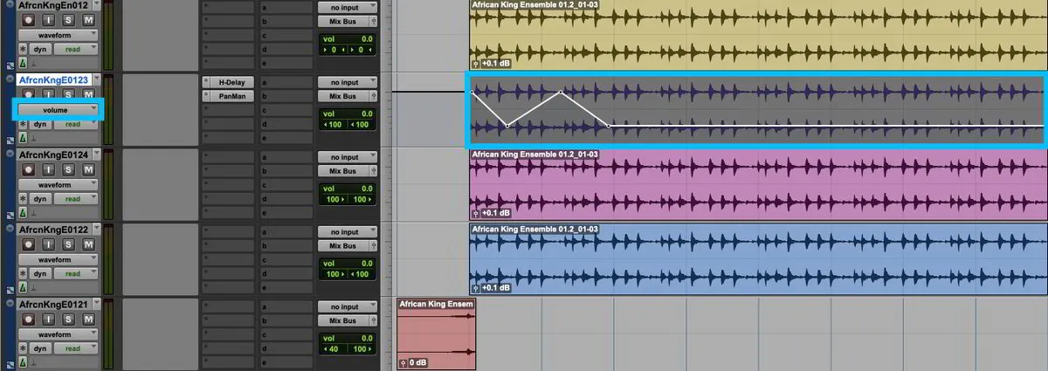Mute track AfrcnKngE0122

coord(89,244)
